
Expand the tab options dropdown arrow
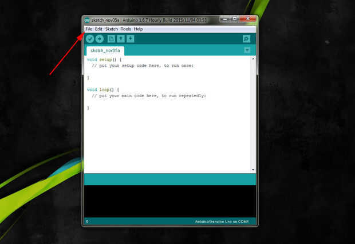point(247,50)
